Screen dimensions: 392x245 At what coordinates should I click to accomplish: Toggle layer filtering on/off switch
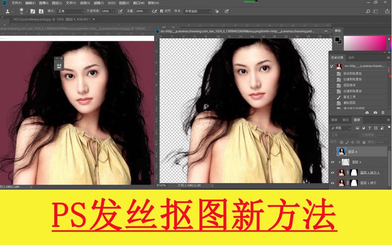389,128
